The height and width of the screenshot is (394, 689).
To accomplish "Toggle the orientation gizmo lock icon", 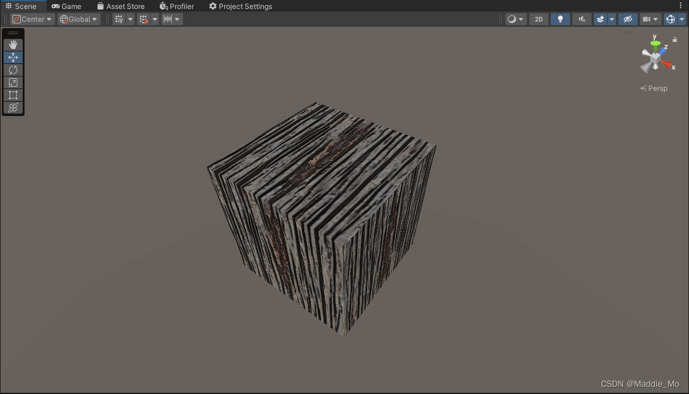I will pos(675,39).
